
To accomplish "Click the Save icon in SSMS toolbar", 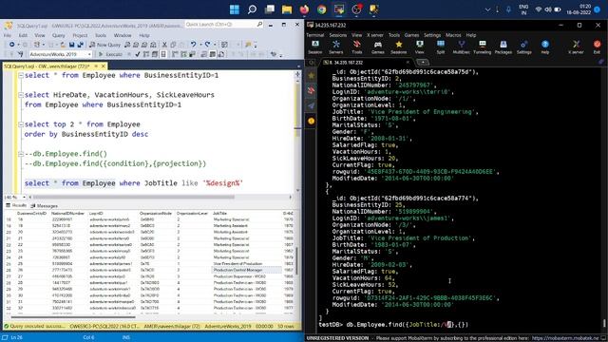I will [x=72, y=45].
